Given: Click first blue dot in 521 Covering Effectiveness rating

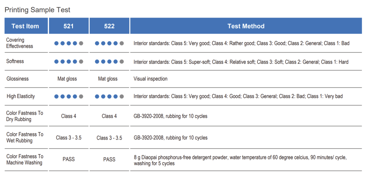Looking at the screenshot, I should 56,43.
